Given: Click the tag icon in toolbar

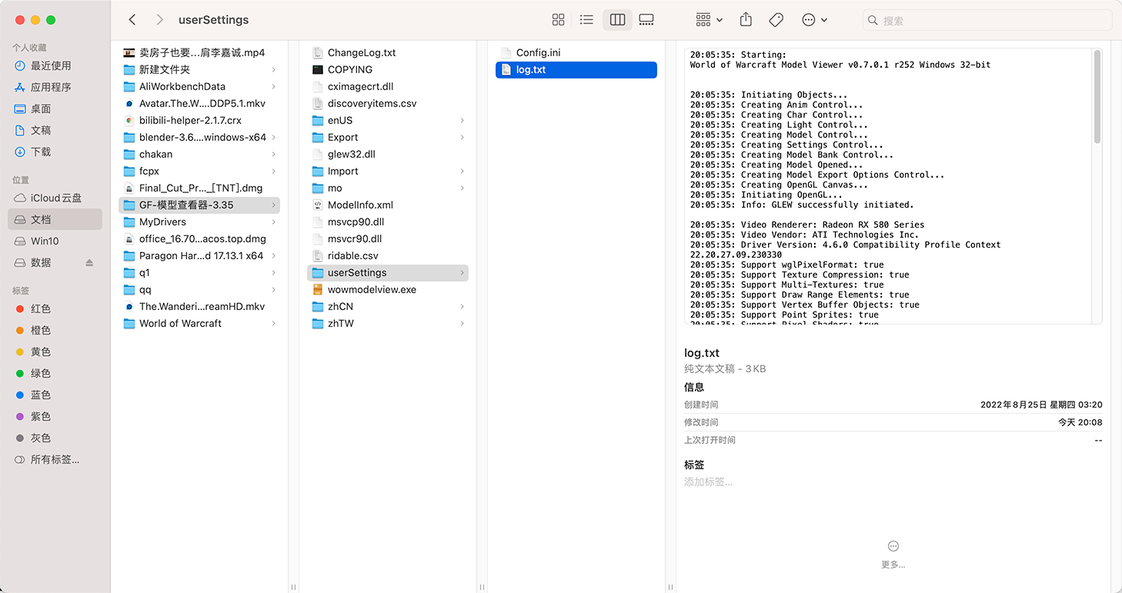Looking at the screenshot, I should pyautogui.click(x=776, y=20).
